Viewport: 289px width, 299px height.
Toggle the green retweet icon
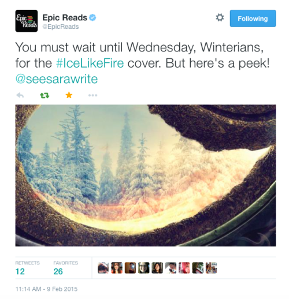click(x=45, y=95)
